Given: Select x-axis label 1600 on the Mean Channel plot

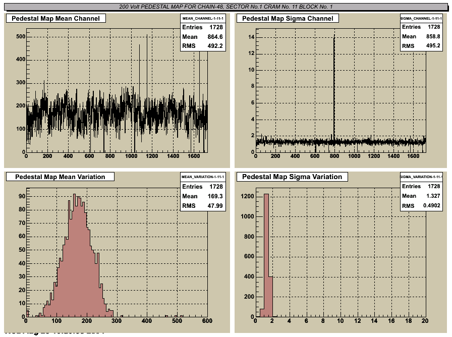Looking at the screenshot, I should click(194, 156).
